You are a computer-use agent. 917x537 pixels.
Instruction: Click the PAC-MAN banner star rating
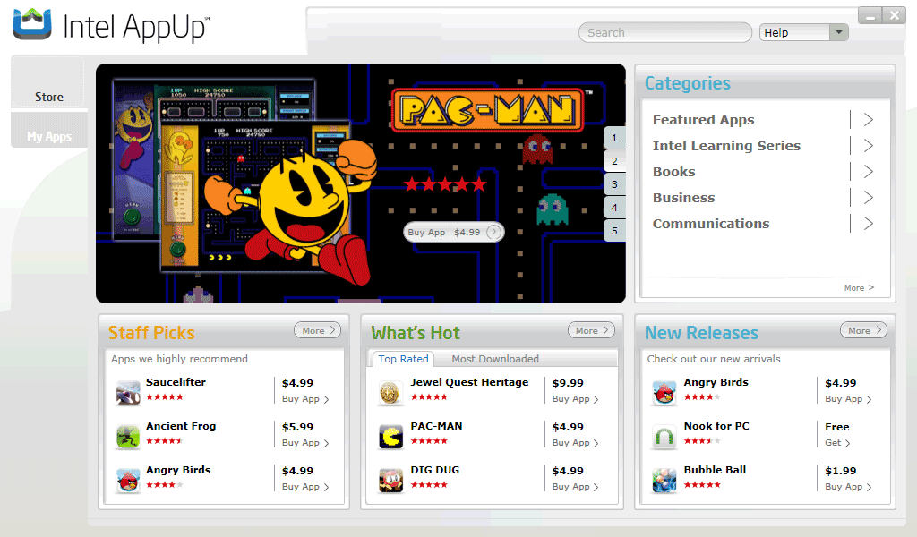[445, 184]
